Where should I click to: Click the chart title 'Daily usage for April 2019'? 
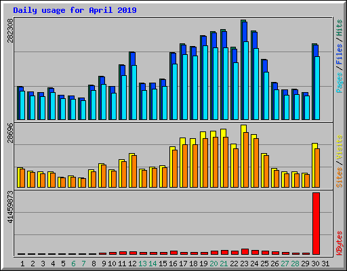click(75, 10)
